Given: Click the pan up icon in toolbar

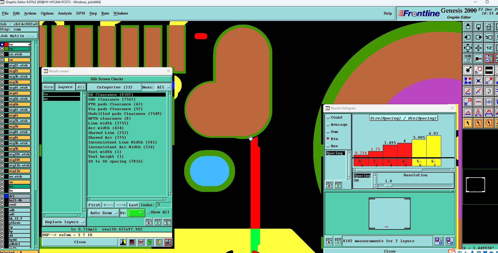Looking at the screenshot, I should point(468,27).
